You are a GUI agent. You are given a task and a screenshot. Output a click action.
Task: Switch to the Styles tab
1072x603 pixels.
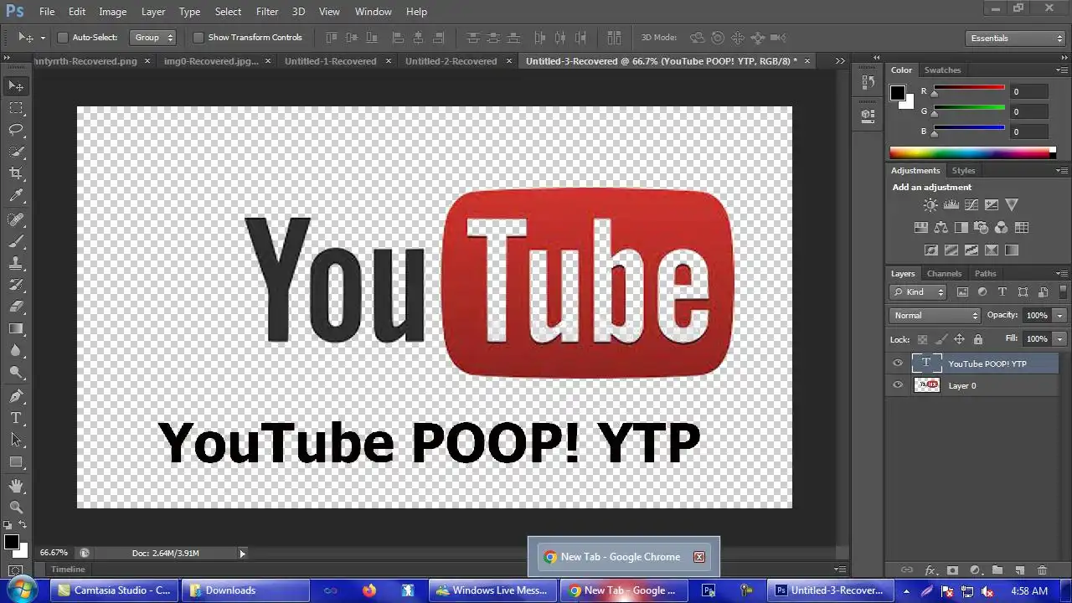(x=963, y=171)
